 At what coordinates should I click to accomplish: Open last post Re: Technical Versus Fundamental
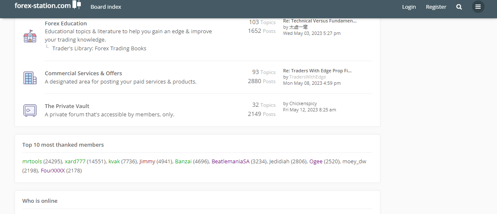(320, 21)
